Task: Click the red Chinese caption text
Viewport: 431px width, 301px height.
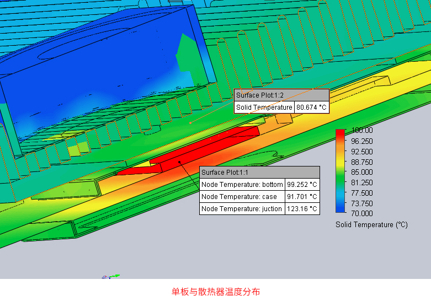Action: click(216, 292)
